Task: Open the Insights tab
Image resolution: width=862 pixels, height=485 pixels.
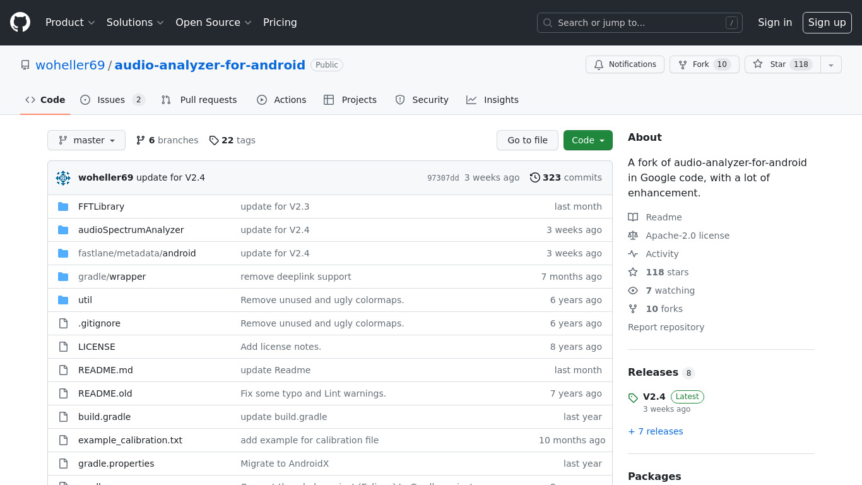Action: tap(492, 100)
